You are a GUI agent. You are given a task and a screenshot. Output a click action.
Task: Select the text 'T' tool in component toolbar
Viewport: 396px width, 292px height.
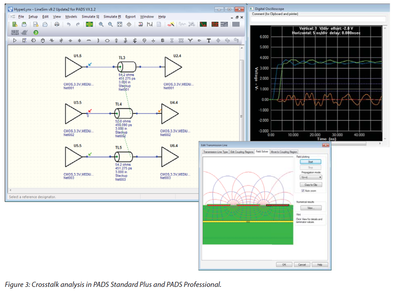coord(209,40)
